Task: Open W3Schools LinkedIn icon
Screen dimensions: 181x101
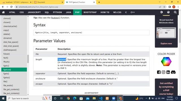Action: pos(168,72)
